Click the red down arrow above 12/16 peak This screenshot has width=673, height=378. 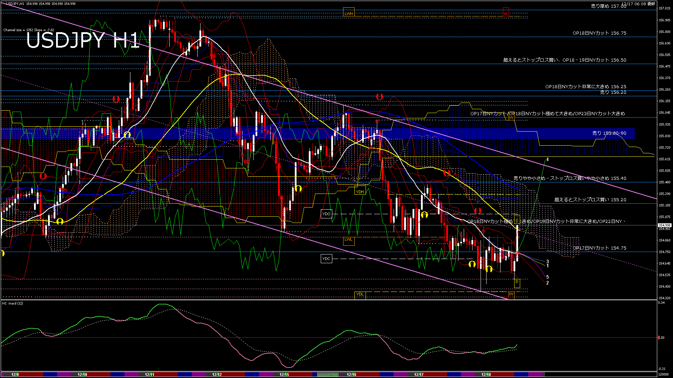tap(379, 96)
